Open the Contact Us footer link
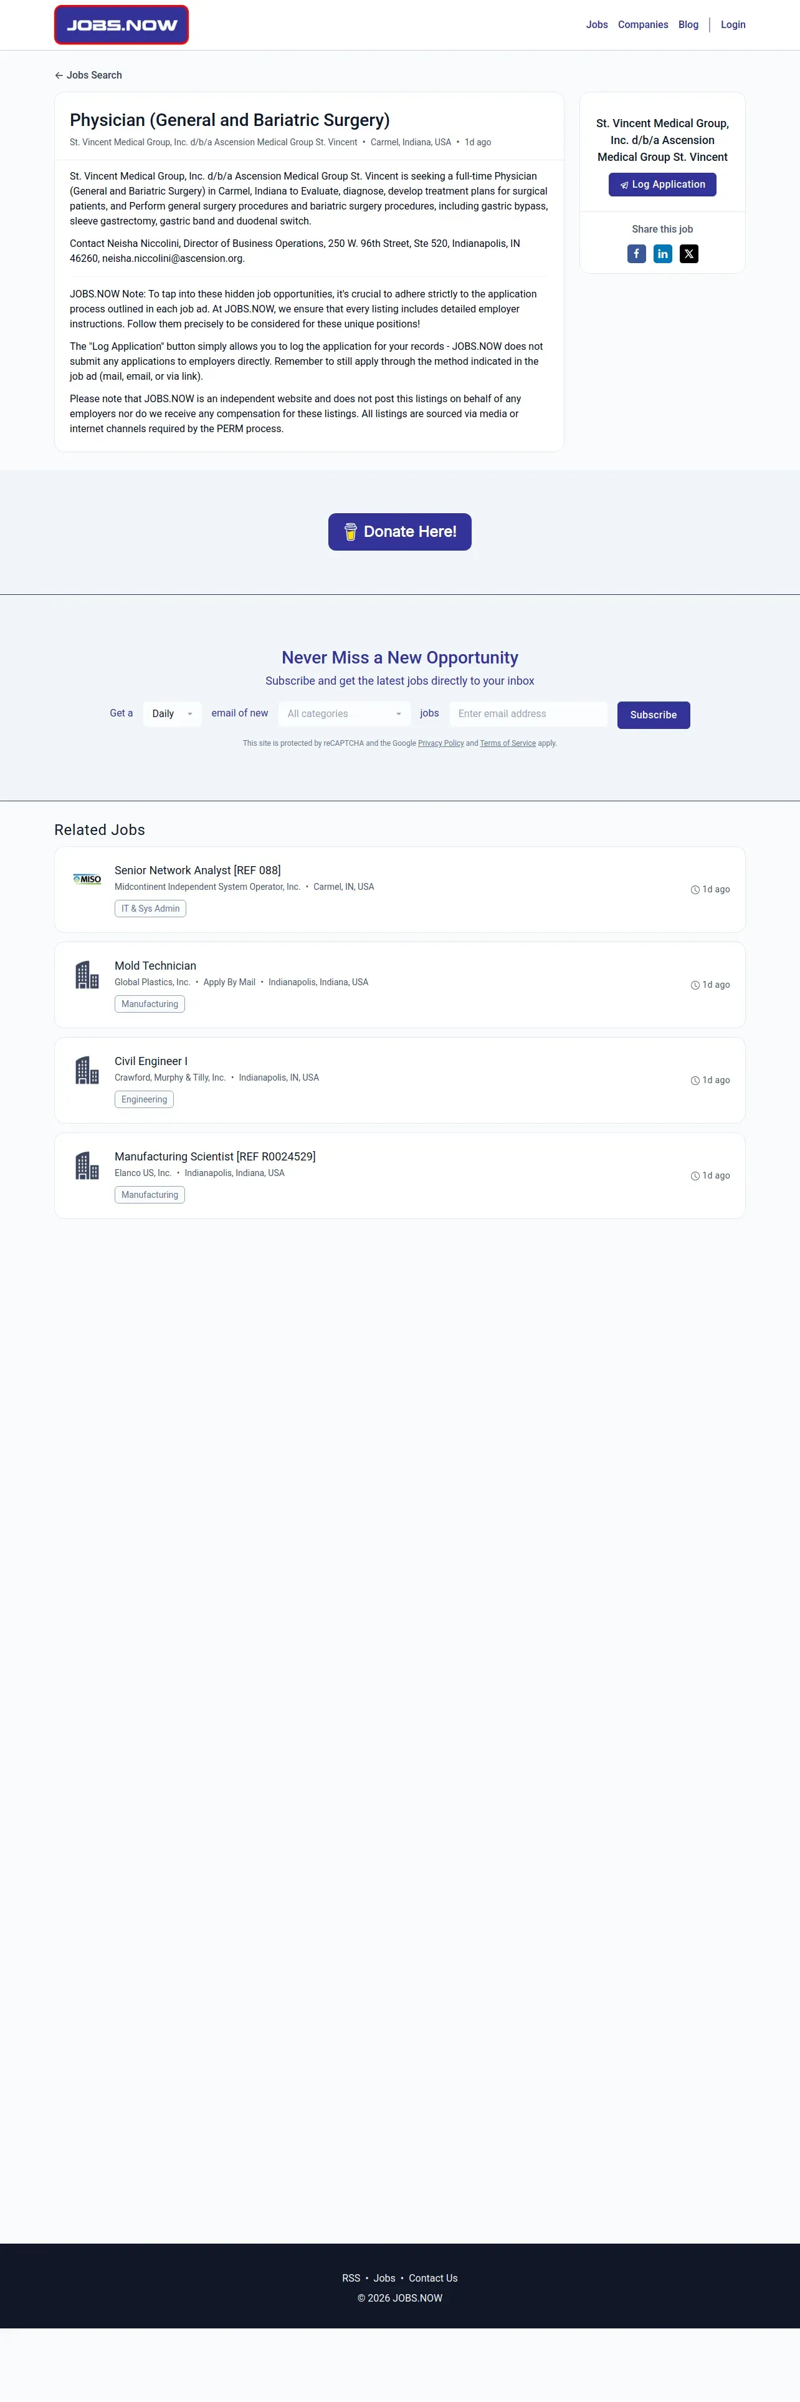Image resolution: width=800 pixels, height=2402 pixels. [x=433, y=2278]
